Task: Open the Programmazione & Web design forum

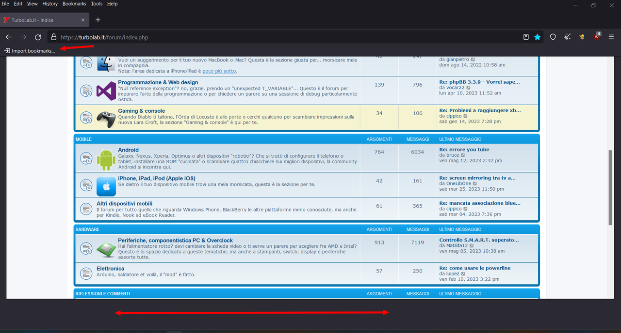Action: 158,83
